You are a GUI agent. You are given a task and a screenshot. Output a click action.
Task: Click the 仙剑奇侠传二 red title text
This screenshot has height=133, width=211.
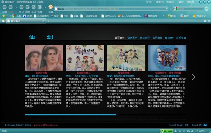click(x=84, y=73)
